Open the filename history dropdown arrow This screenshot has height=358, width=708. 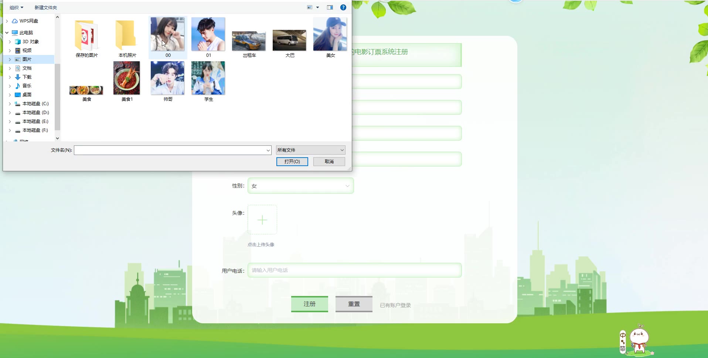coord(268,150)
